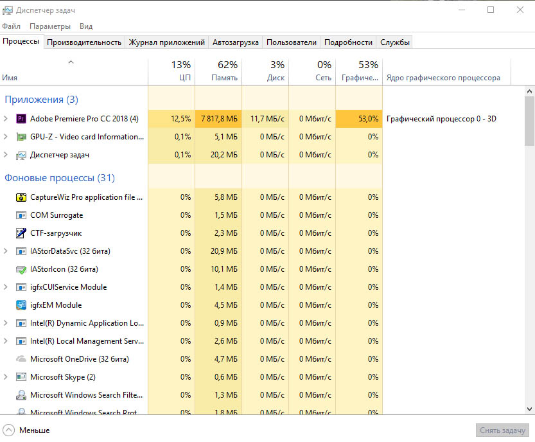Click the IAStorIcon checkmark drive icon
Image resolution: width=535 pixels, height=442 pixels.
click(21, 269)
